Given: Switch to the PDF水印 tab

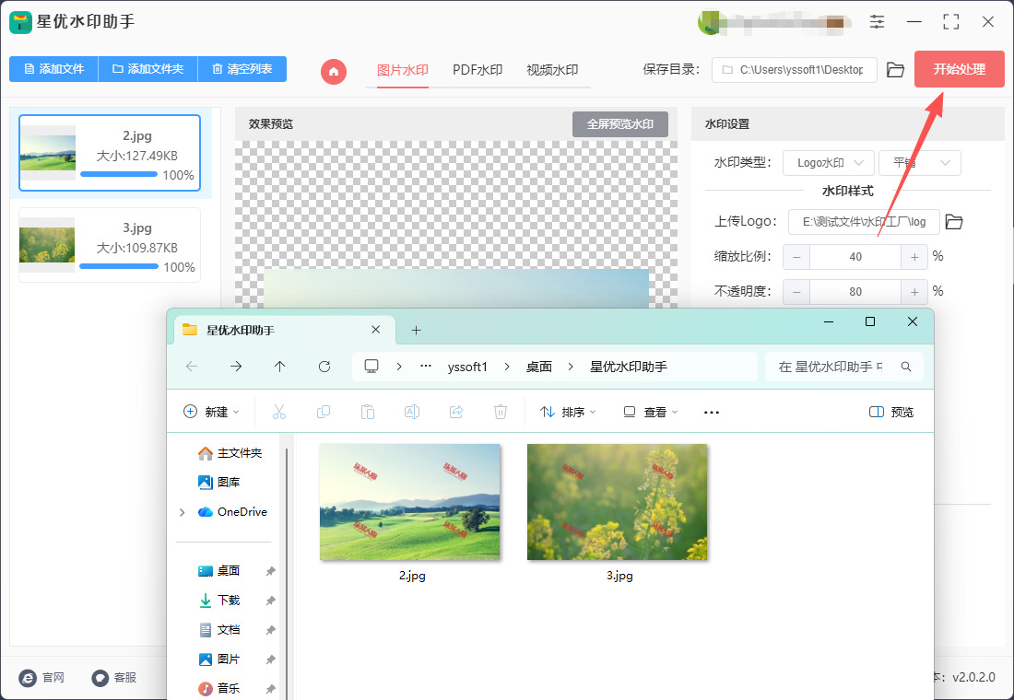Looking at the screenshot, I should 478,70.
